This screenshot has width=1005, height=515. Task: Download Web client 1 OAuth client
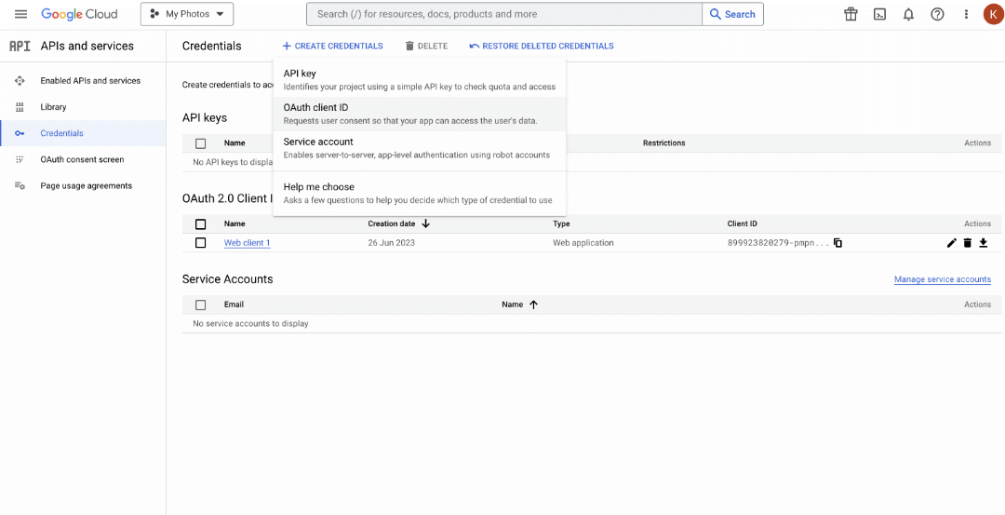pos(984,243)
